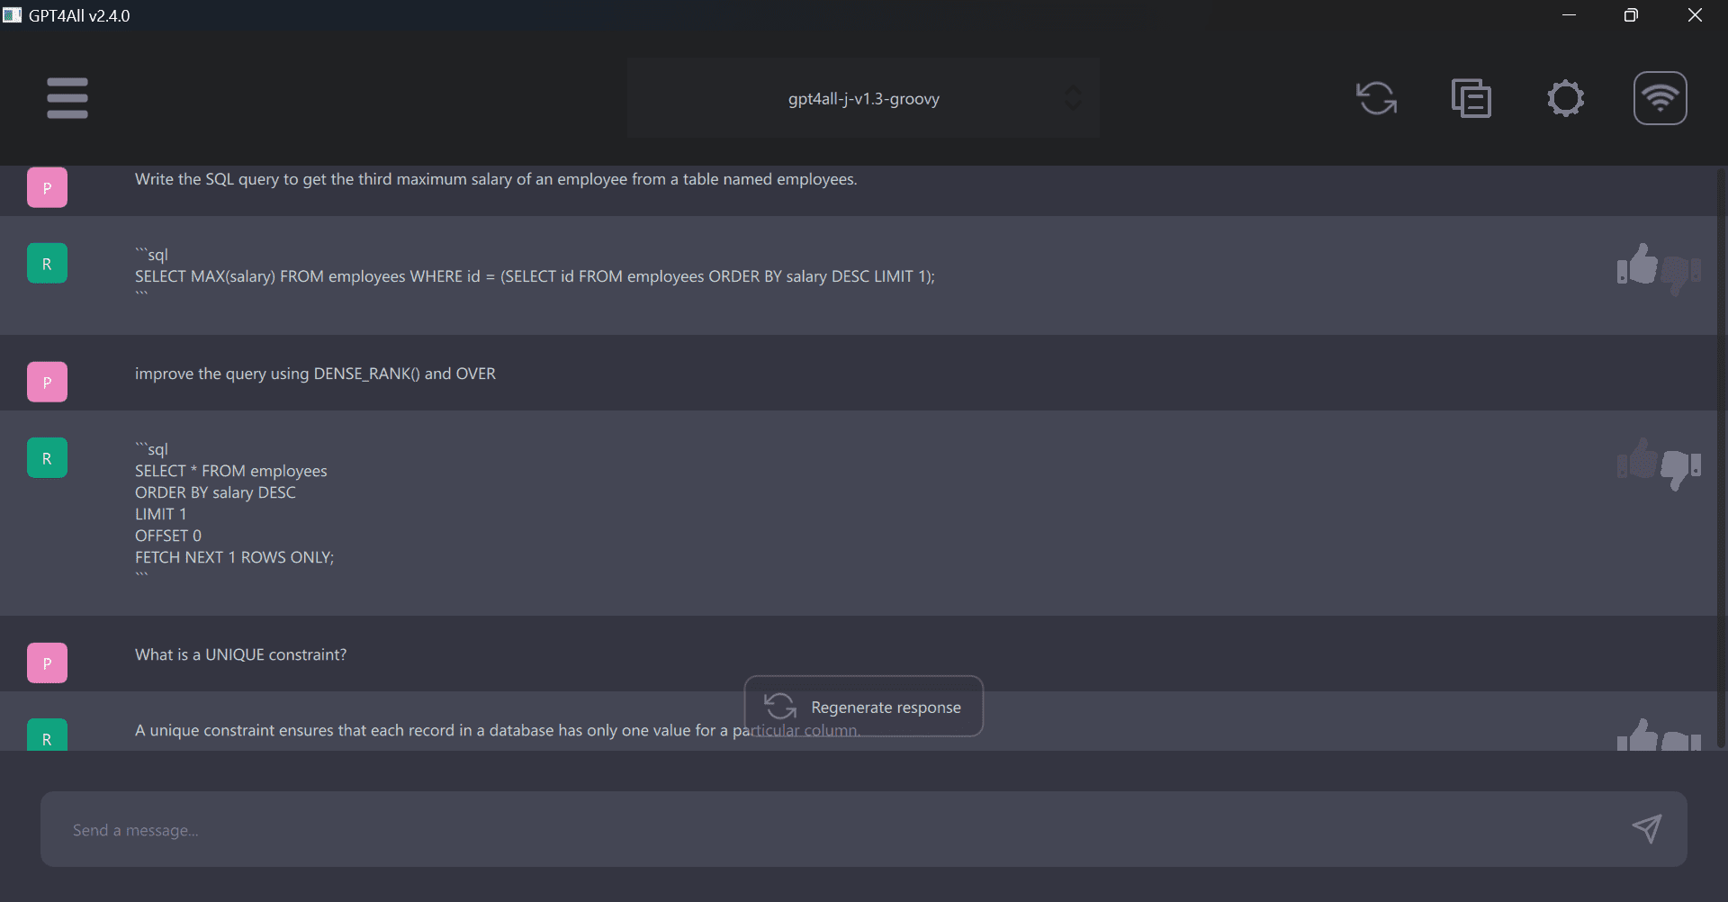1728x902 pixels.
Task: Minimize the GPT4All window
Action: point(1570,15)
